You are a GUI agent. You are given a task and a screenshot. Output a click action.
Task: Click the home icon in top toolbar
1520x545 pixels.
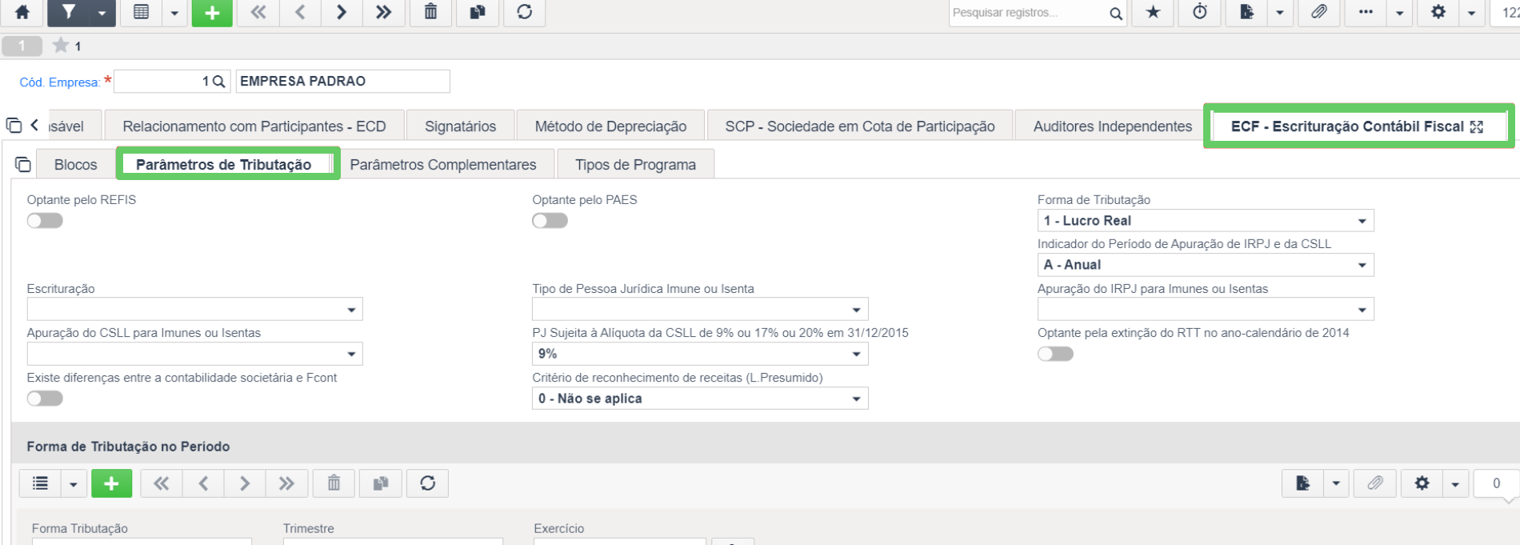pos(22,12)
